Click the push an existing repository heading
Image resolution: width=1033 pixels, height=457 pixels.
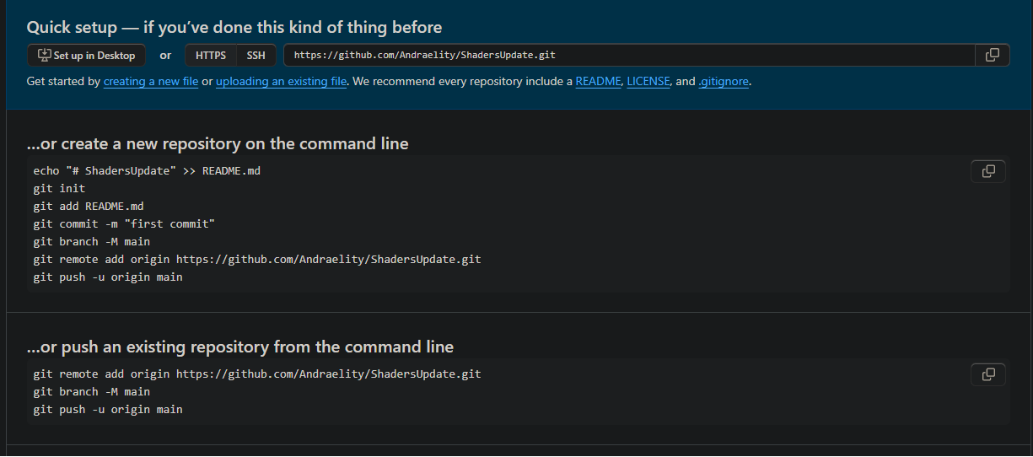pos(240,347)
